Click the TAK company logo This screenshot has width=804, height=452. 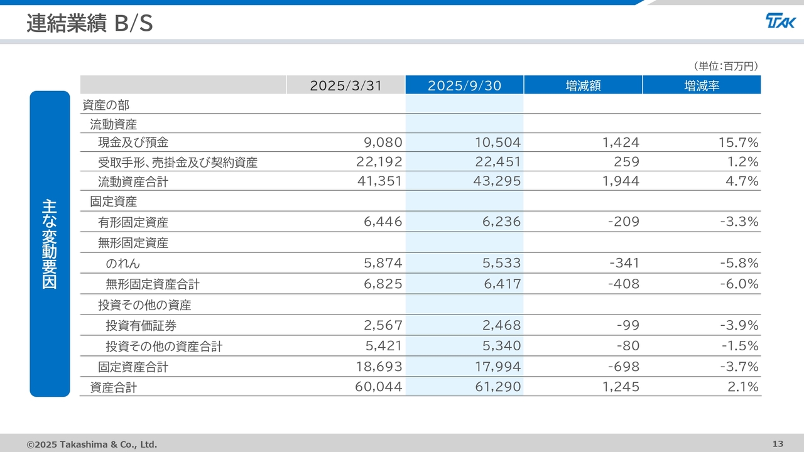click(780, 21)
